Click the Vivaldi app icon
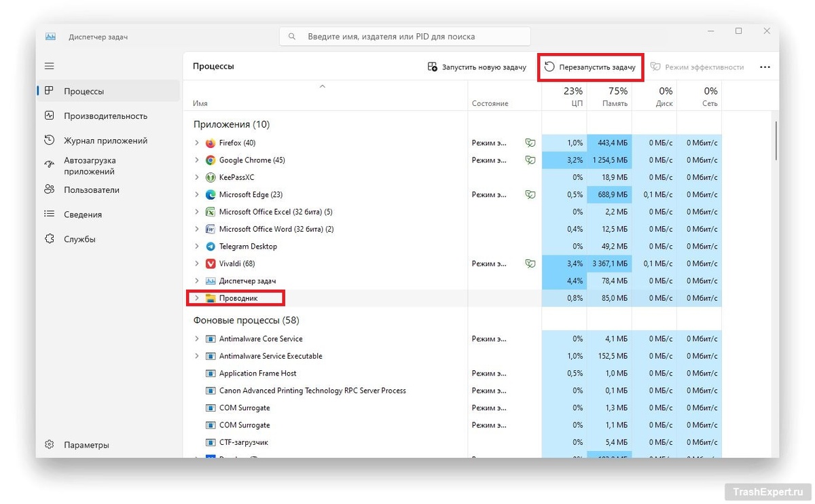 [x=211, y=264]
